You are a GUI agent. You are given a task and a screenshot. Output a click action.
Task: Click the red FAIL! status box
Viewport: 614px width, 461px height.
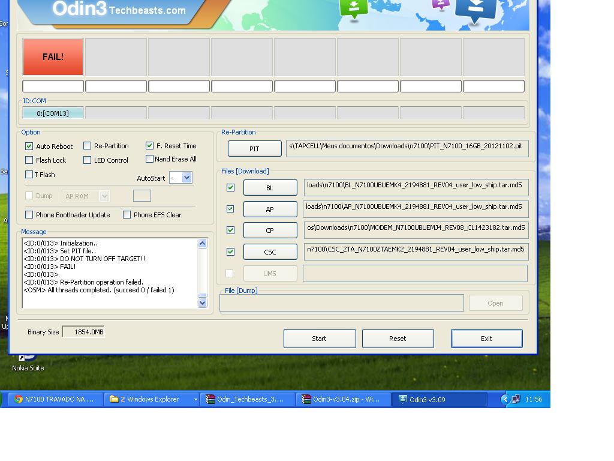click(x=53, y=57)
